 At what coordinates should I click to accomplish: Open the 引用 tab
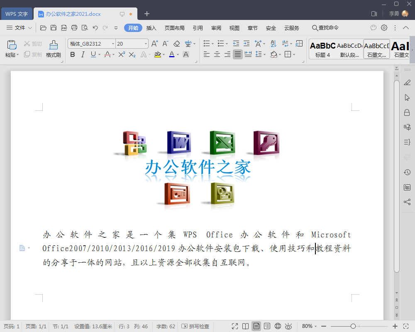point(198,28)
